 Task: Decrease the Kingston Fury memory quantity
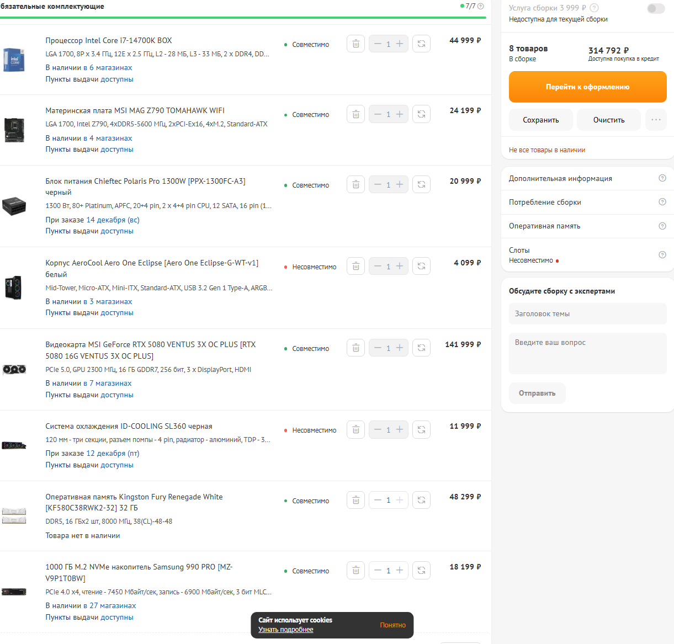point(378,501)
